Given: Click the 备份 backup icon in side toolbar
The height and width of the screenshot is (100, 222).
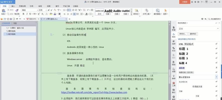Looking at the screenshot, I should click(174, 91).
